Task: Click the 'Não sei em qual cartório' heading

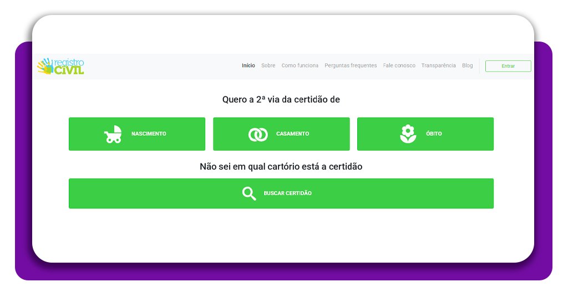Action: point(281,166)
